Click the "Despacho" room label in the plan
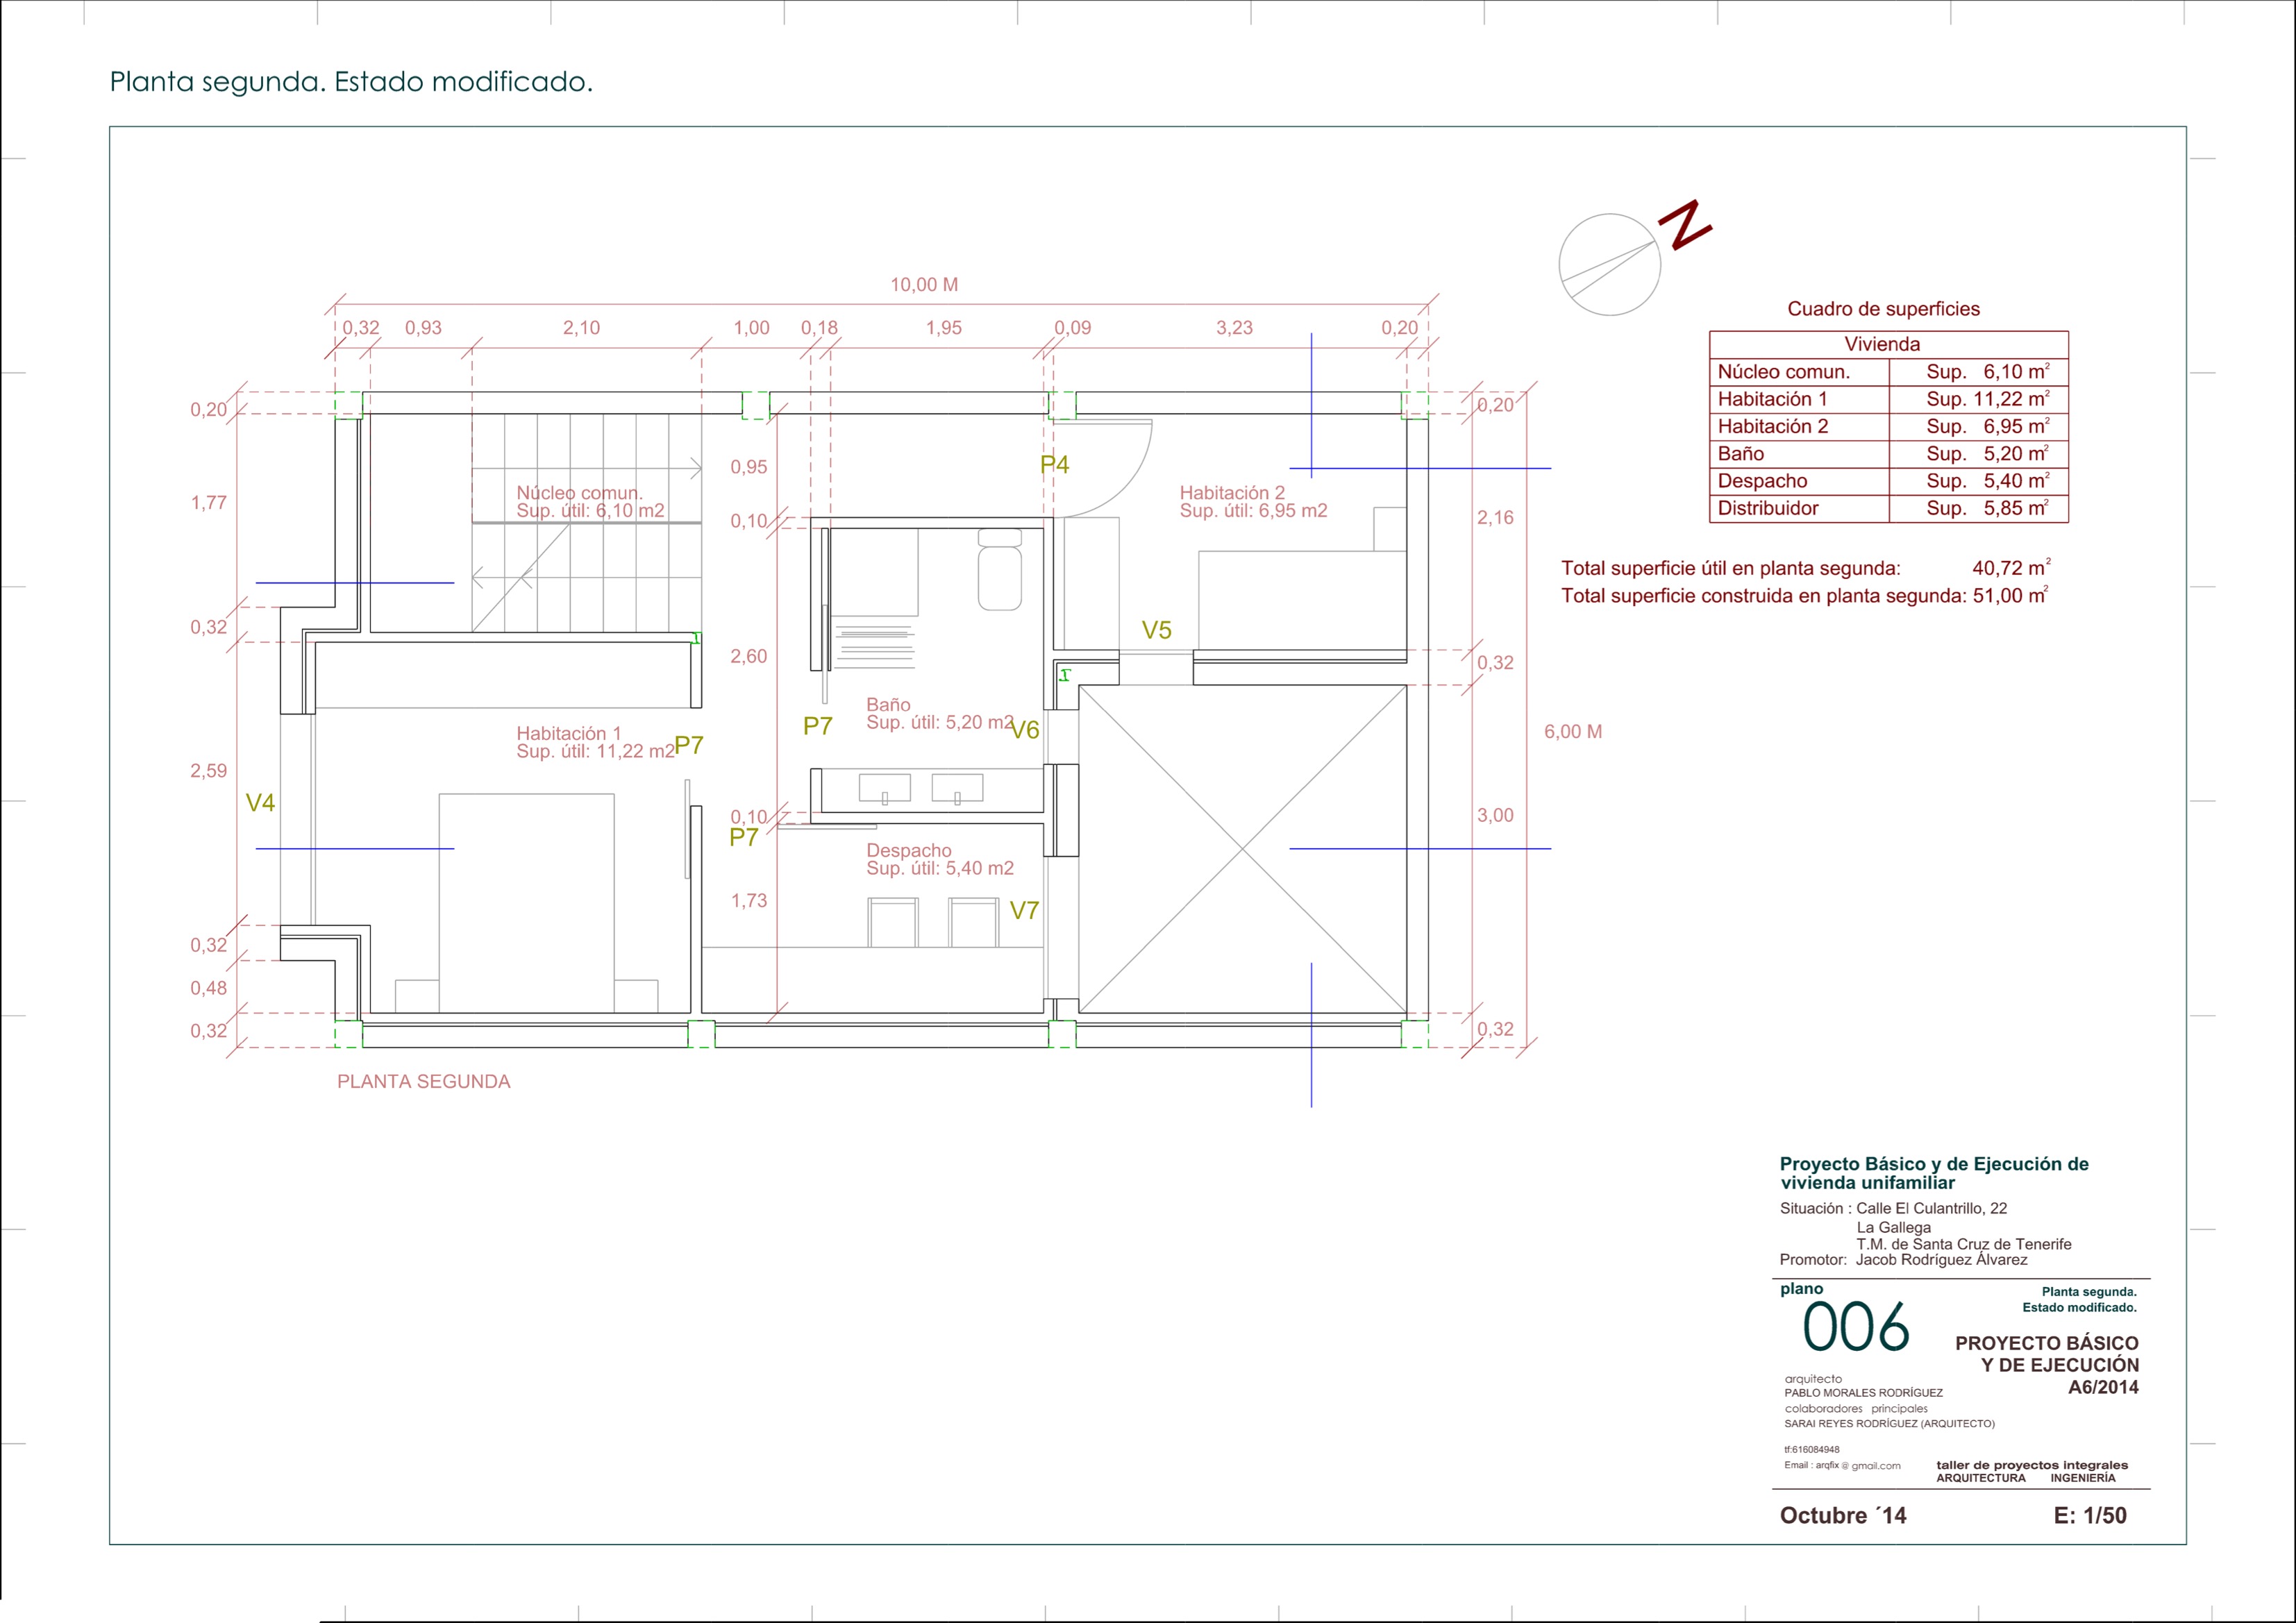The height and width of the screenshot is (1623, 2296). [909, 851]
